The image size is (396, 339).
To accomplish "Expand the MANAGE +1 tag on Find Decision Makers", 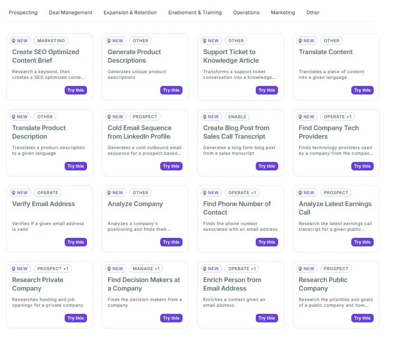I will [145, 269].
